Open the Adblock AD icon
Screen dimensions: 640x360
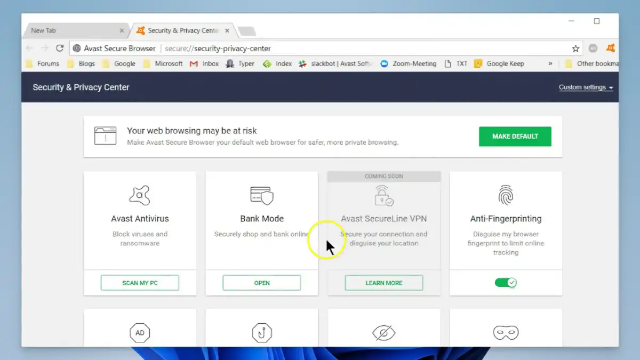[139, 332]
